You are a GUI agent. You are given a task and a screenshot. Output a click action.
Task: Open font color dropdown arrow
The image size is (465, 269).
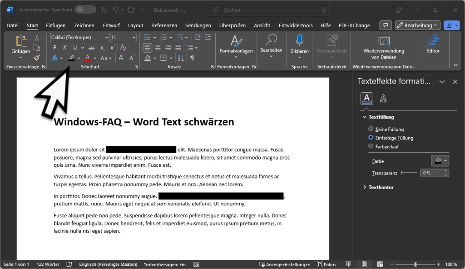pos(95,58)
